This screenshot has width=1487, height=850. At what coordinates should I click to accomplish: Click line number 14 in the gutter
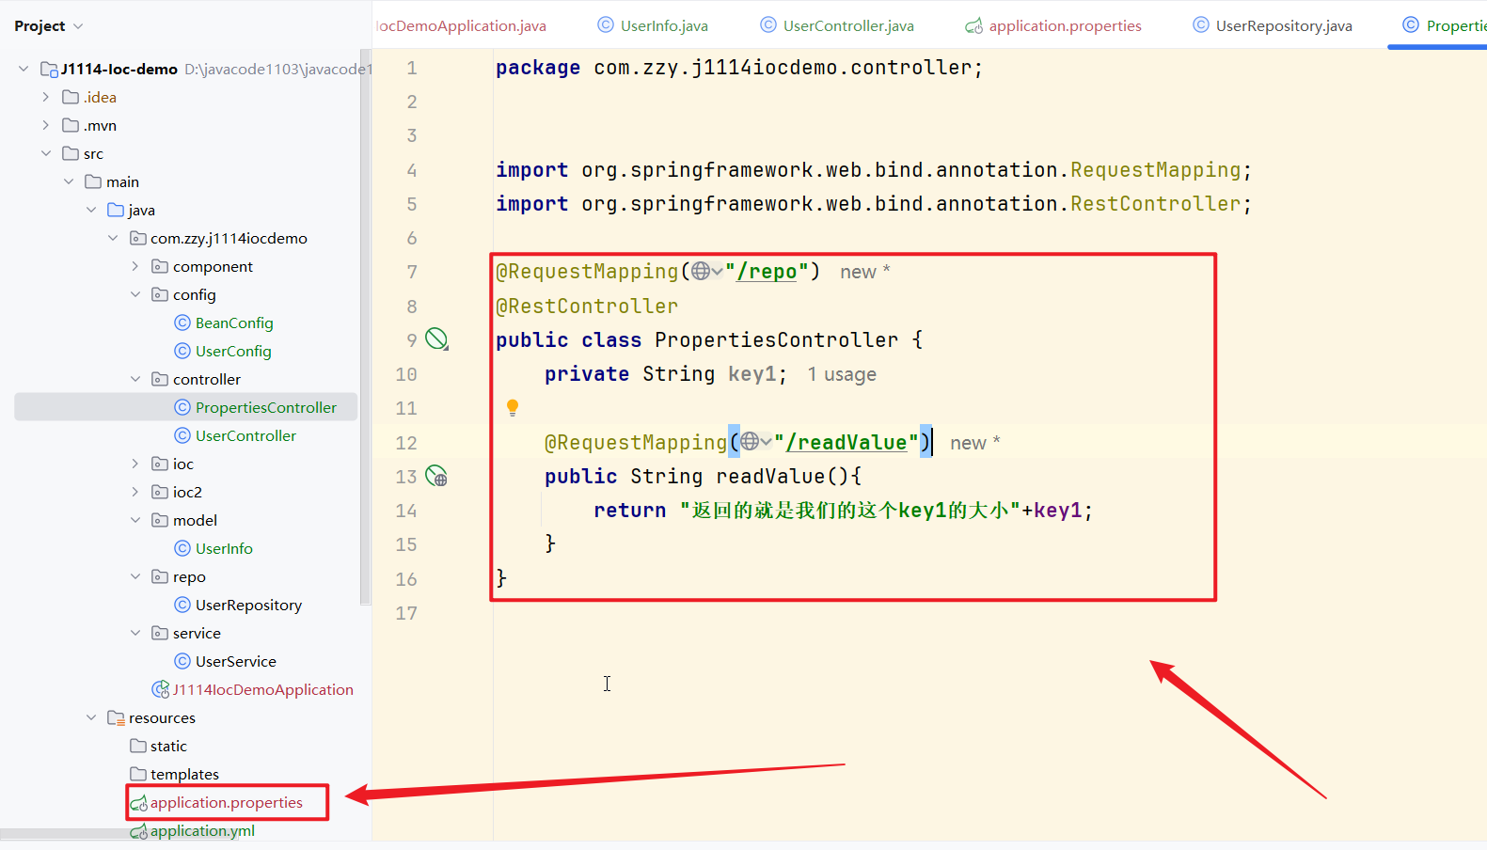point(406,511)
